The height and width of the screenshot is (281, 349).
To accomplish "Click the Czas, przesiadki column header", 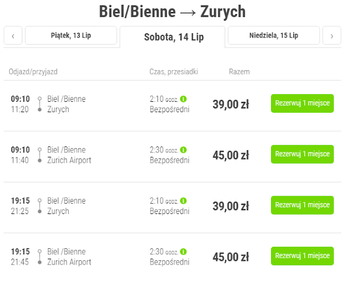I will pyautogui.click(x=173, y=71).
